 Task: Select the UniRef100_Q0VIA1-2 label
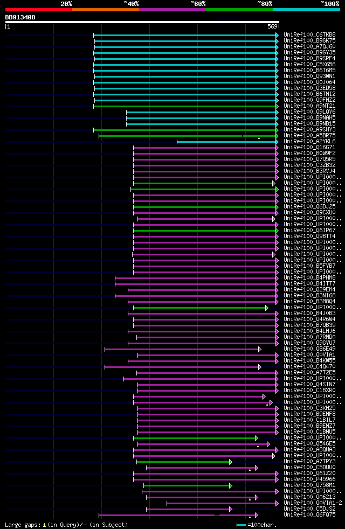tap(313, 503)
